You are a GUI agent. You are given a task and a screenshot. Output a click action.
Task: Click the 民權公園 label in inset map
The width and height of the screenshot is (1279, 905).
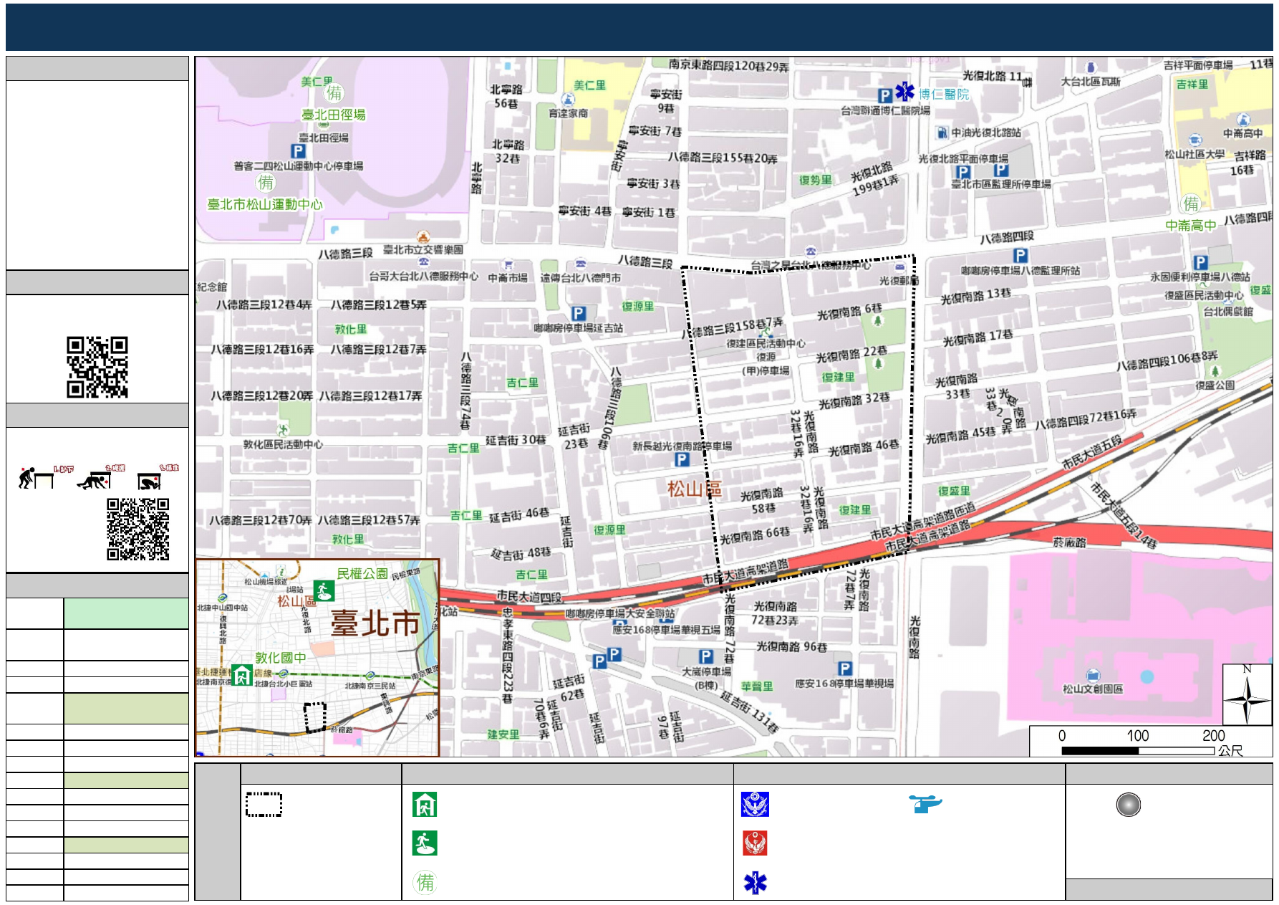tap(362, 573)
